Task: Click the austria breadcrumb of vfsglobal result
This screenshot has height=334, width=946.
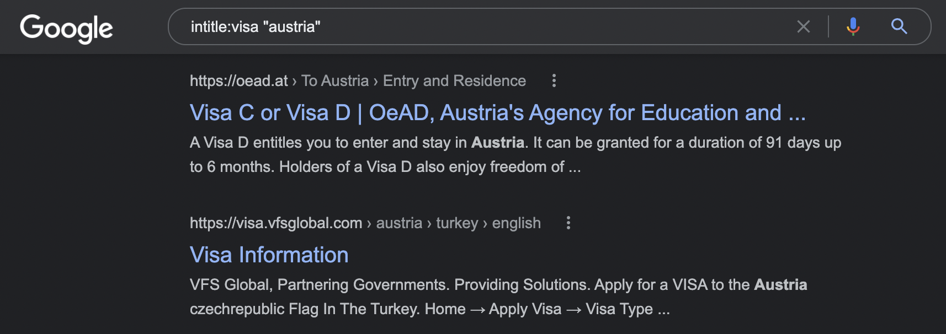Action: [399, 223]
